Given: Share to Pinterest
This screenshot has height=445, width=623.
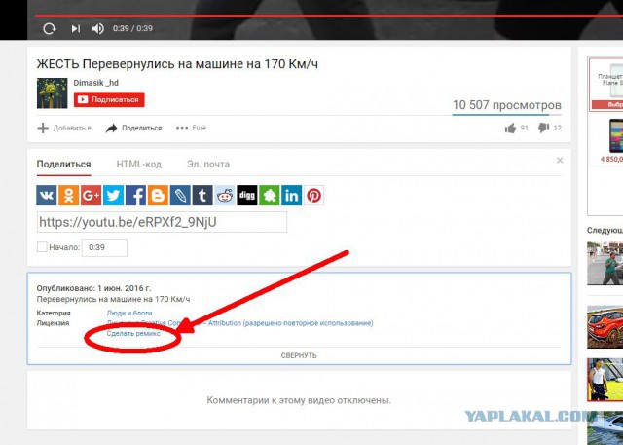Looking at the screenshot, I should [313, 195].
